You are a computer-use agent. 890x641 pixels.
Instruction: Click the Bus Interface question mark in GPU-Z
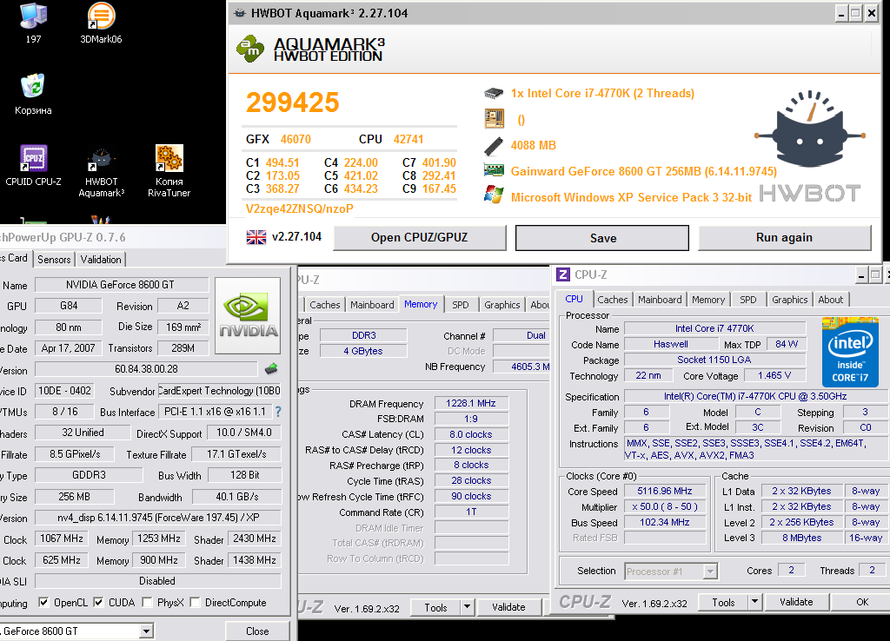[278, 412]
